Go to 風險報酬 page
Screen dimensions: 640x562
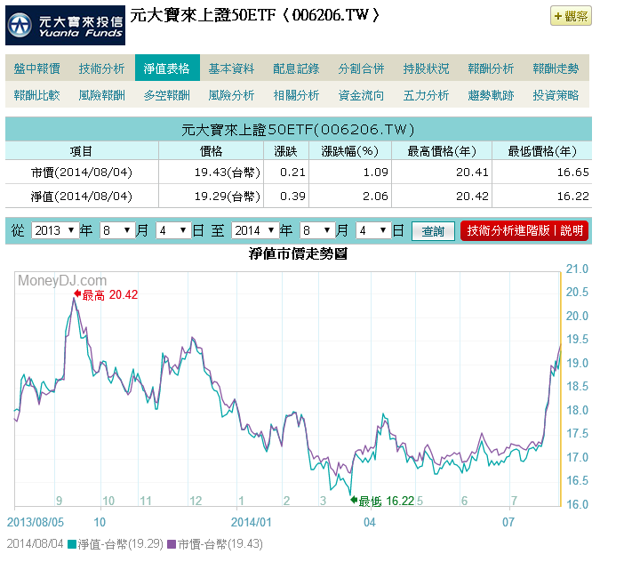101,95
